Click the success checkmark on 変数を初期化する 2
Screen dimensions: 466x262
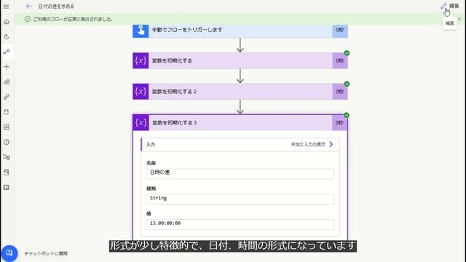click(x=347, y=84)
